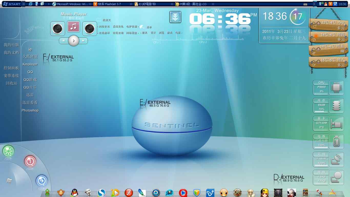Click the blue arrow logoff button on the dial
The width and height of the screenshot is (350, 197).
pyautogui.click(x=42, y=181)
